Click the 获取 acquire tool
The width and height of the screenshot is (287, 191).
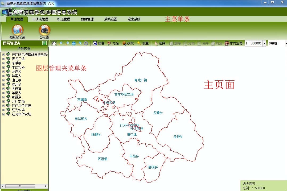tap(128, 43)
